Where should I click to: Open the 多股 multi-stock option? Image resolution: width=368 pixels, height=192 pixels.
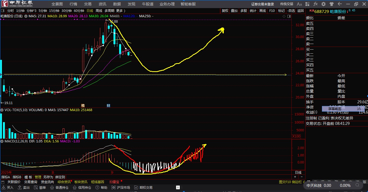tap(244, 11)
